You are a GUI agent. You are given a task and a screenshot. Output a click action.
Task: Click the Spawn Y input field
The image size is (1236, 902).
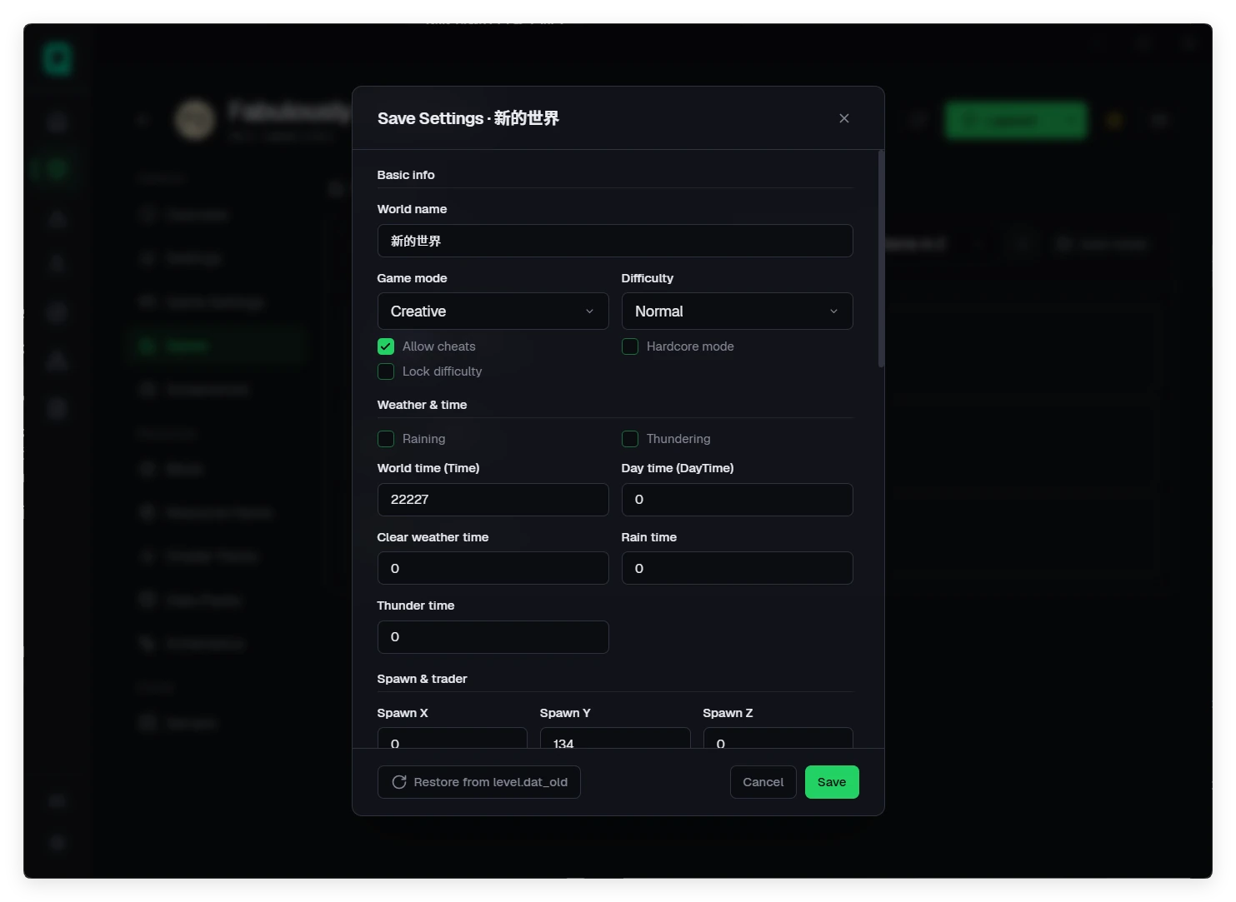coord(615,738)
